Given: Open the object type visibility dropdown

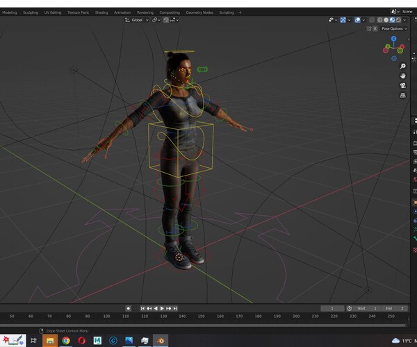Looking at the screenshot, I should [x=333, y=20].
